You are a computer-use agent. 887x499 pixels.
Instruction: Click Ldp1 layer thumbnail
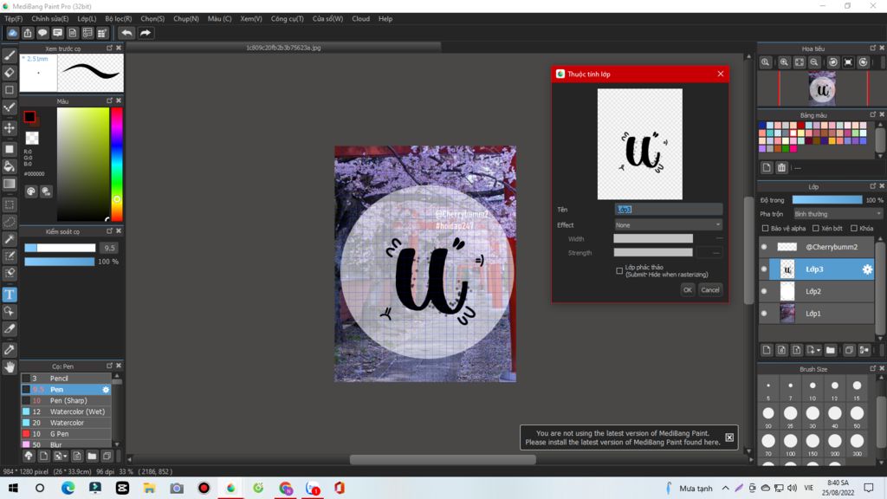[787, 313]
